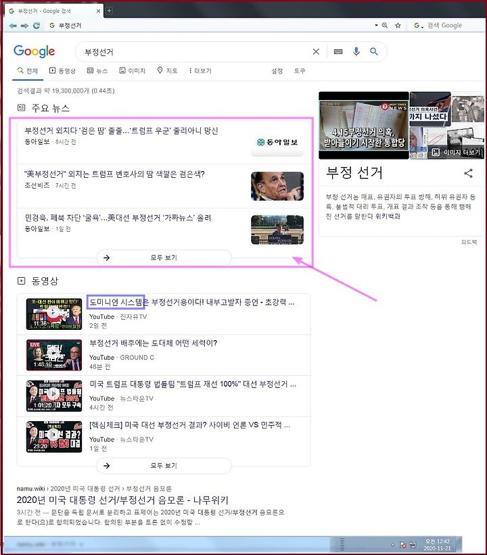The width and height of the screenshot is (487, 555).
Task: Select the 전체 results tab
Action: [x=28, y=71]
